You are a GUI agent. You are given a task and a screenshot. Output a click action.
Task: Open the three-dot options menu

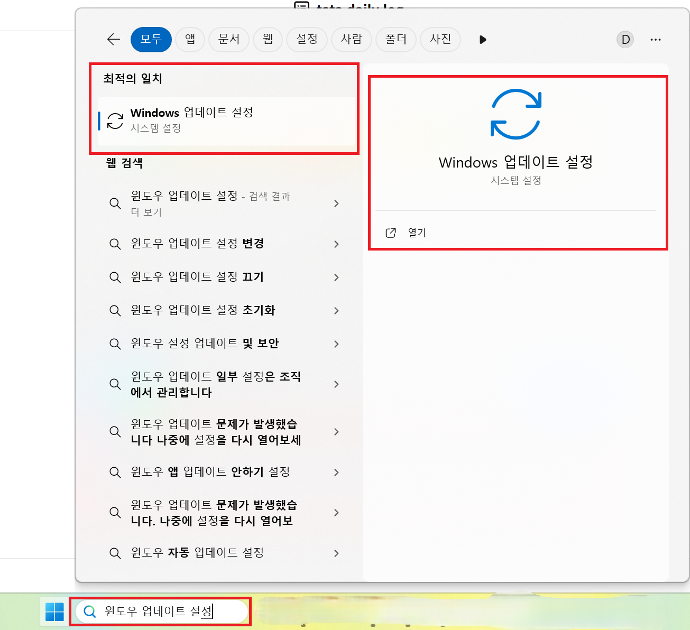pos(656,40)
